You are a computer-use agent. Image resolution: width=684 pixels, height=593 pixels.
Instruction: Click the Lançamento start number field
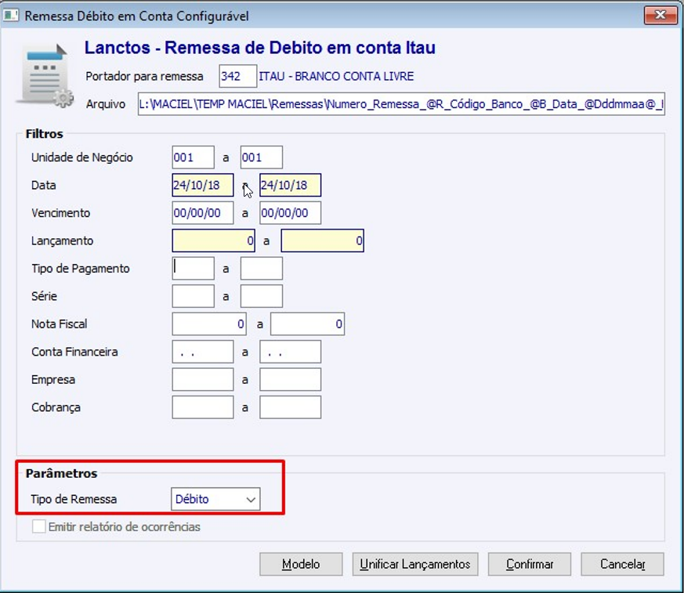coord(214,240)
